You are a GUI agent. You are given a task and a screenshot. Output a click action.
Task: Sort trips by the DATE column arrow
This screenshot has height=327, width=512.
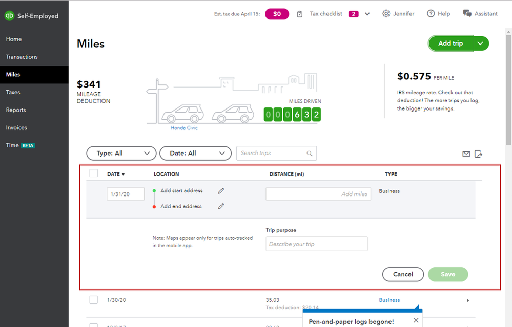(123, 174)
